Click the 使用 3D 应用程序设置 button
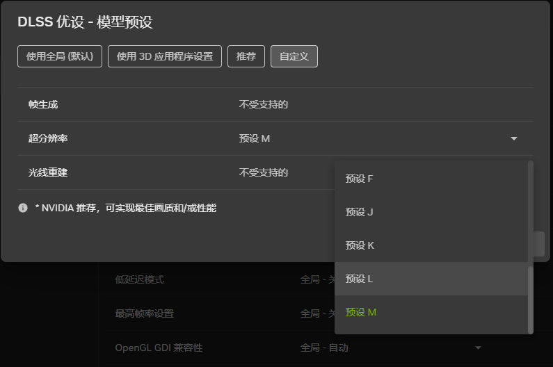553x367 pixels. tap(165, 56)
